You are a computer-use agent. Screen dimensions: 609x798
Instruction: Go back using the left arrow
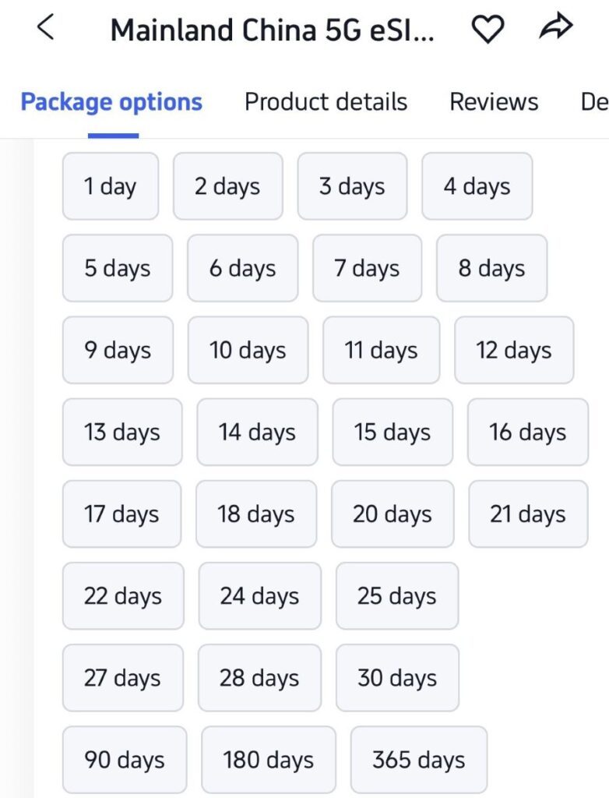point(46,27)
